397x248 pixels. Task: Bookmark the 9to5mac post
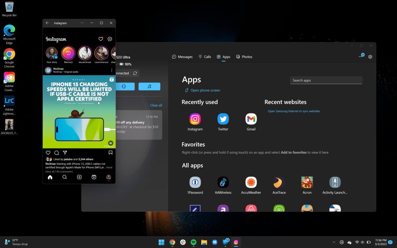[x=110, y=153]
